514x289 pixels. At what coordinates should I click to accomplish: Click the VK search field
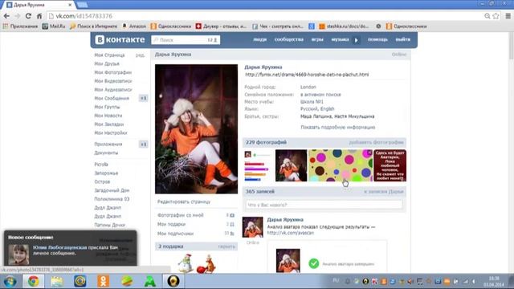186,40
